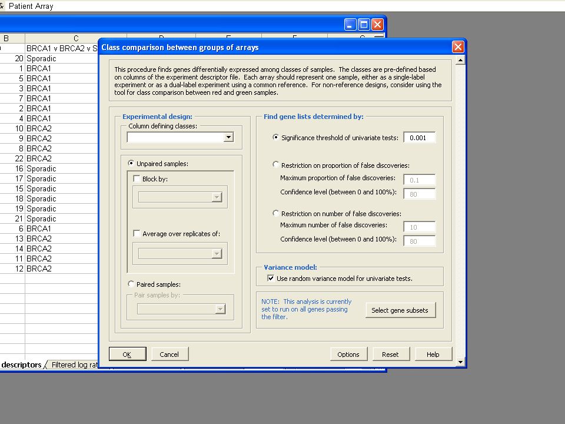This screenshot has width=565, height=424.
Task: Open the Block by dropdown list
Action: coord(217,197)
